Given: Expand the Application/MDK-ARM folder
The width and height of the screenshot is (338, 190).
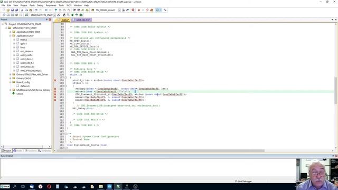Looking at the screenshot, I should 11,32.
